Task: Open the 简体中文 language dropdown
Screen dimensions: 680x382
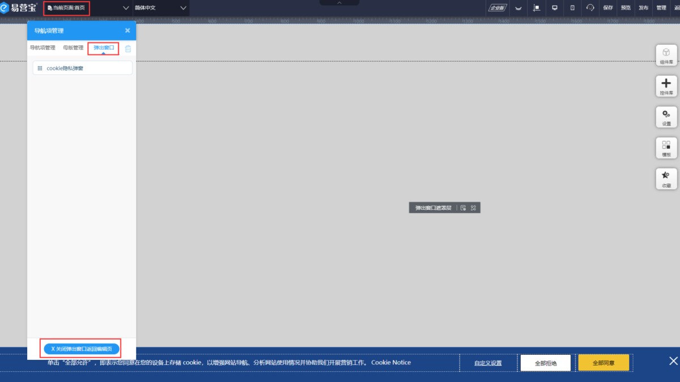Action: click(x=160, y=8)
